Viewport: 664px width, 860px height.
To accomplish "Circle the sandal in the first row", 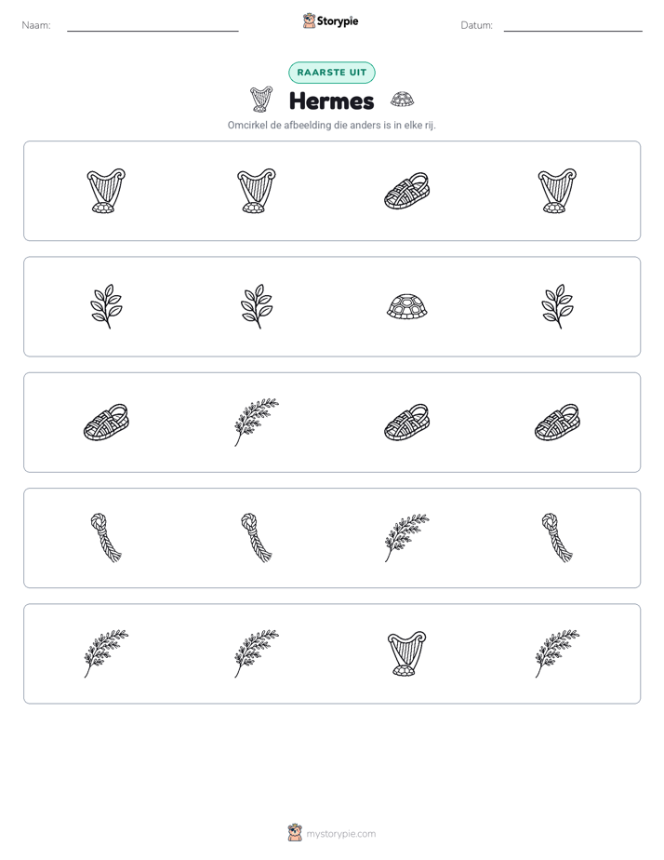I will (407, 191).
